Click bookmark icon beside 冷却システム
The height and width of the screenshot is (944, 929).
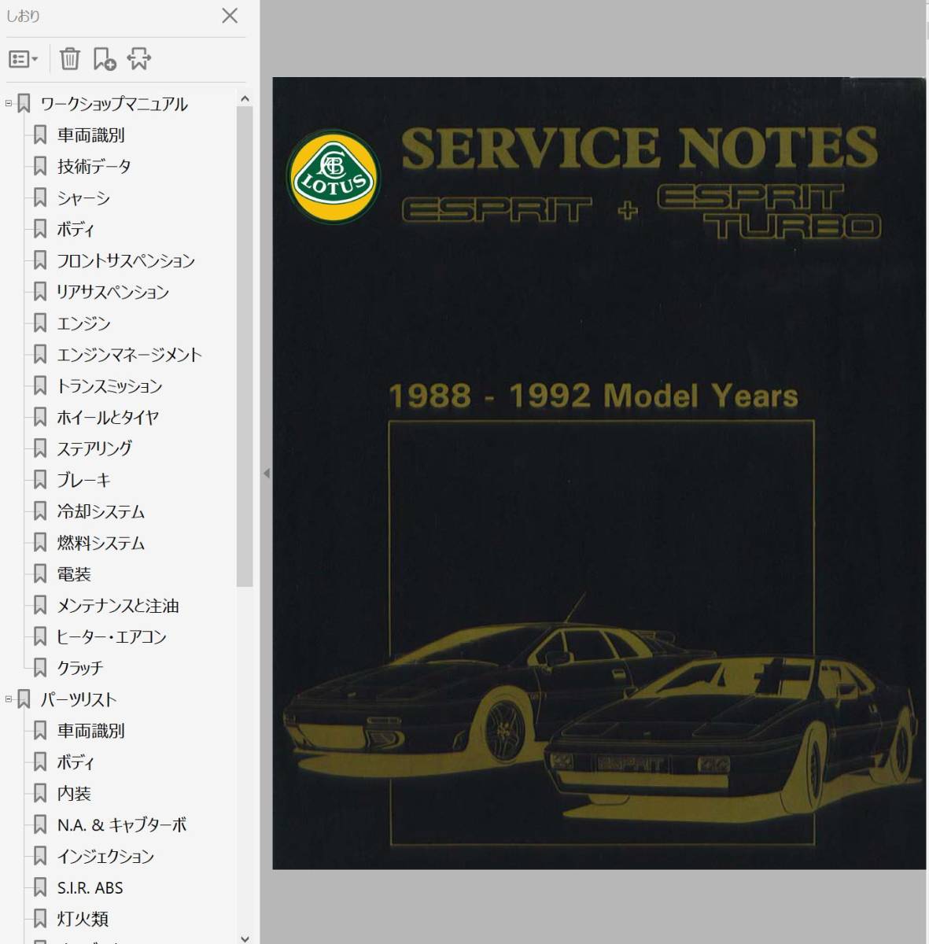[x=40, y=511]
